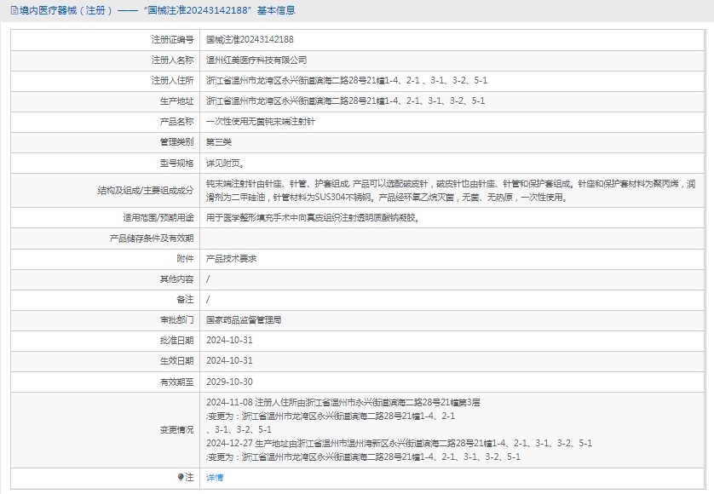Click the document icon before 境内医疗器械
This screenshot has width=714, height=494.
12,11
